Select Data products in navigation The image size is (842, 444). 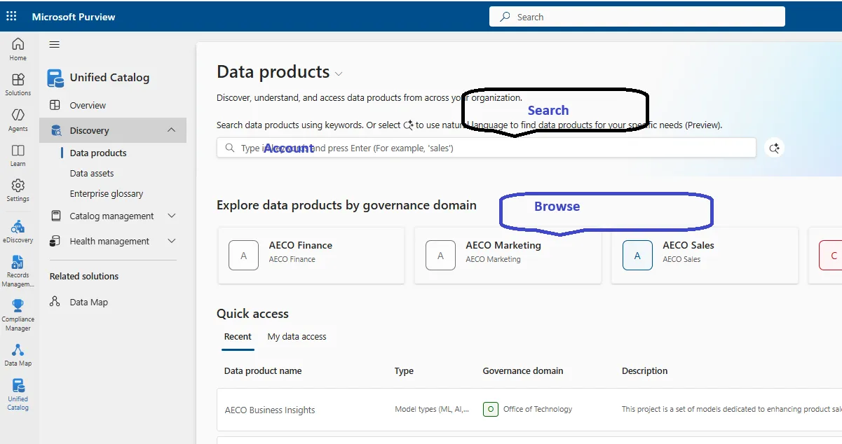[98, 153]
